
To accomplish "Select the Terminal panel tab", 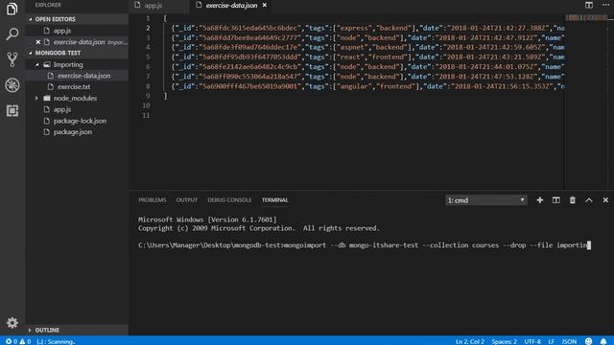I will point(275,200).
